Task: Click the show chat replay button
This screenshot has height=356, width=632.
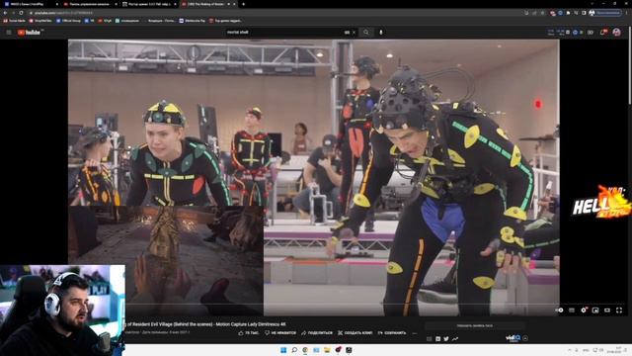Action: (x=474, y=325)
